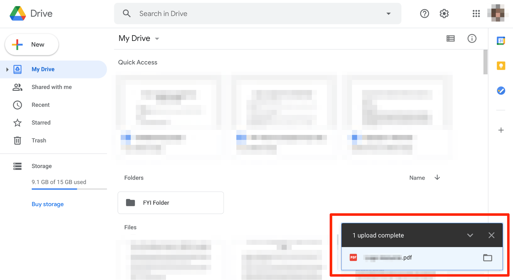The height and width of the screenshot is (280, 513).
Task: Click the uploaded PDF file icon
Action: (x=354, y=257)
